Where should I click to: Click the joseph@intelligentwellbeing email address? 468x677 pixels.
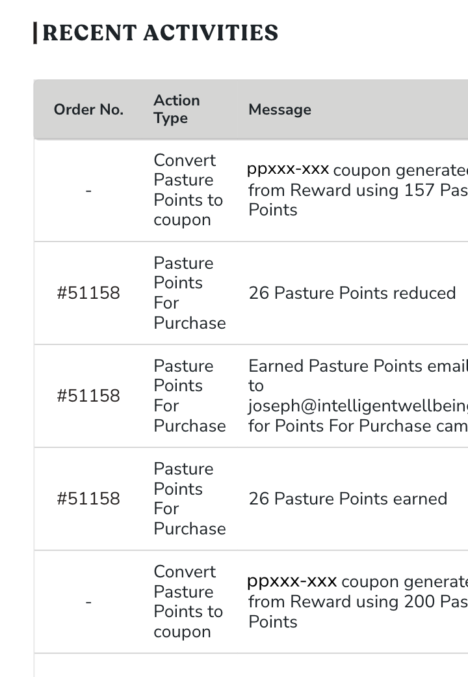[x=357, y=406]
